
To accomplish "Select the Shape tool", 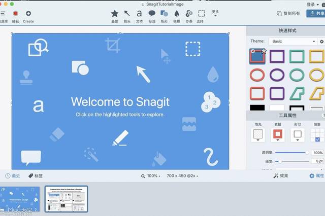I will point(164,16).
